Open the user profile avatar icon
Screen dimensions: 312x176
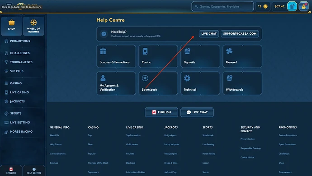(304, 6)
